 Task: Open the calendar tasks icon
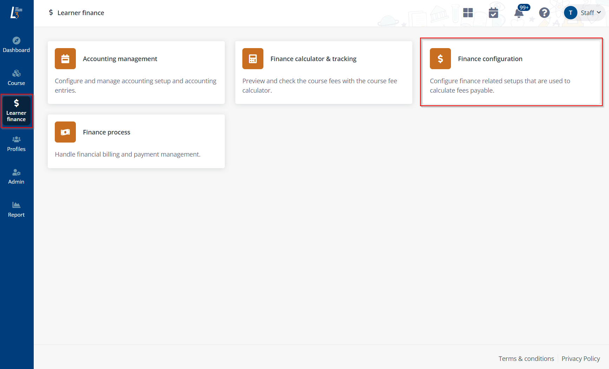pos(493,13)
